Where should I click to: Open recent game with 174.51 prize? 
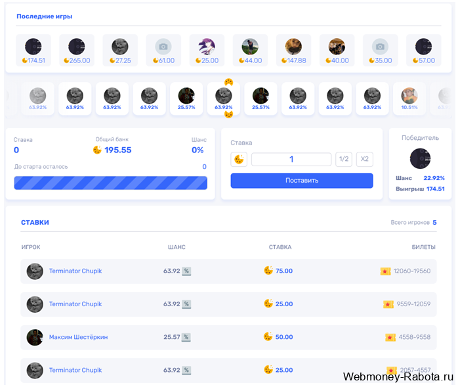point(33,51)
